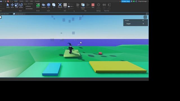Viewport: 180px width, 101px height.
Task: Open the UI tool
Action: click(x=54, y=6)
